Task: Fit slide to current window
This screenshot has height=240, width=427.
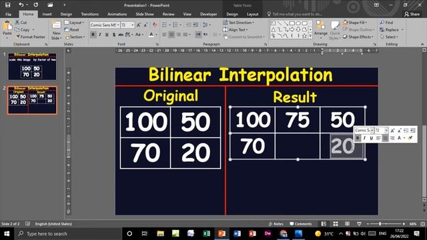Action: coord(422,224)
